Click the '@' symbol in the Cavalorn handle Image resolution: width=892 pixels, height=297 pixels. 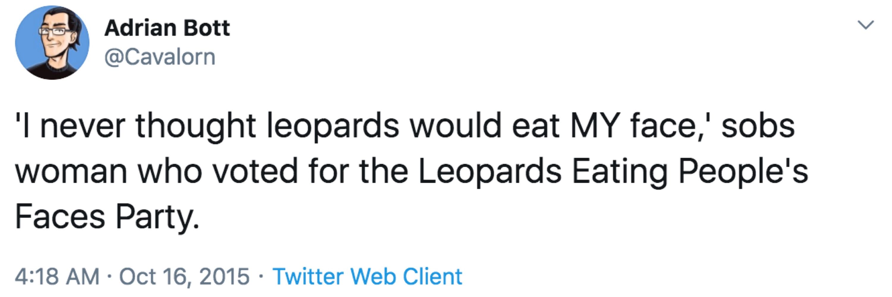(x=114, y=57)
